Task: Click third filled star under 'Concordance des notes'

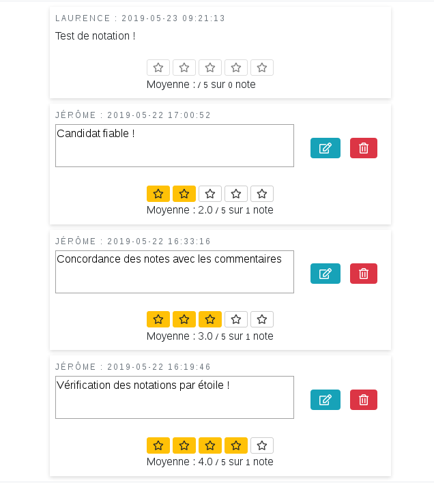Action: (210, 319)
